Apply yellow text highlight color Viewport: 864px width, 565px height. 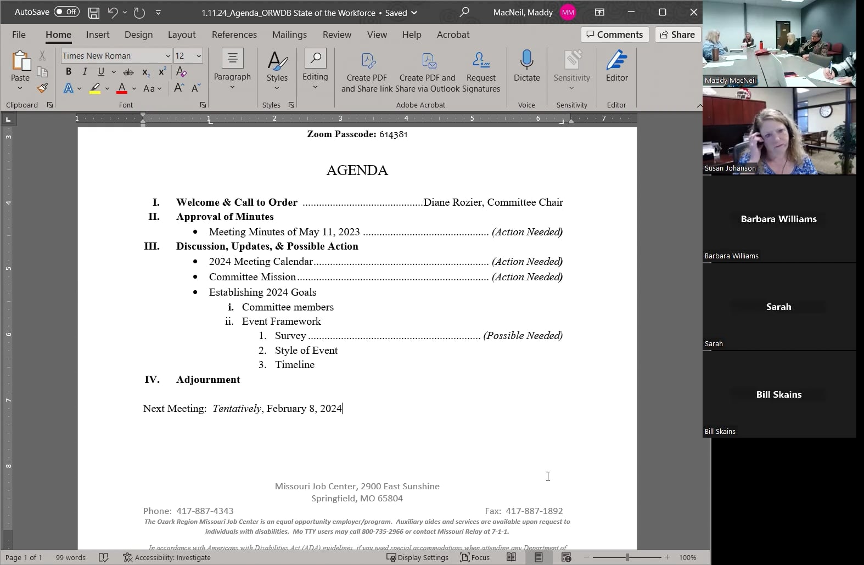click(96, 88)
